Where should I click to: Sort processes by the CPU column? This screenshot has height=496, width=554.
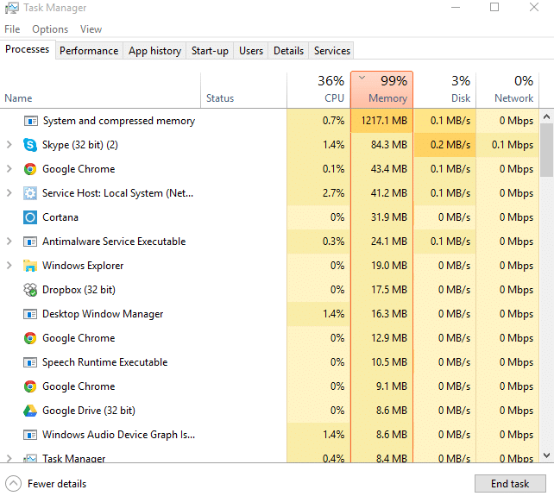318,90
